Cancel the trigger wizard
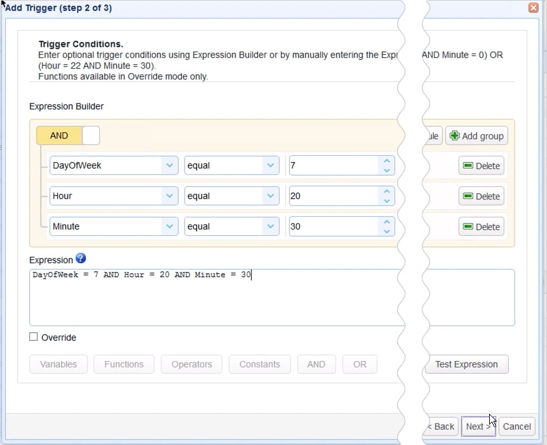The image size is (547, 445). point(517,427)
